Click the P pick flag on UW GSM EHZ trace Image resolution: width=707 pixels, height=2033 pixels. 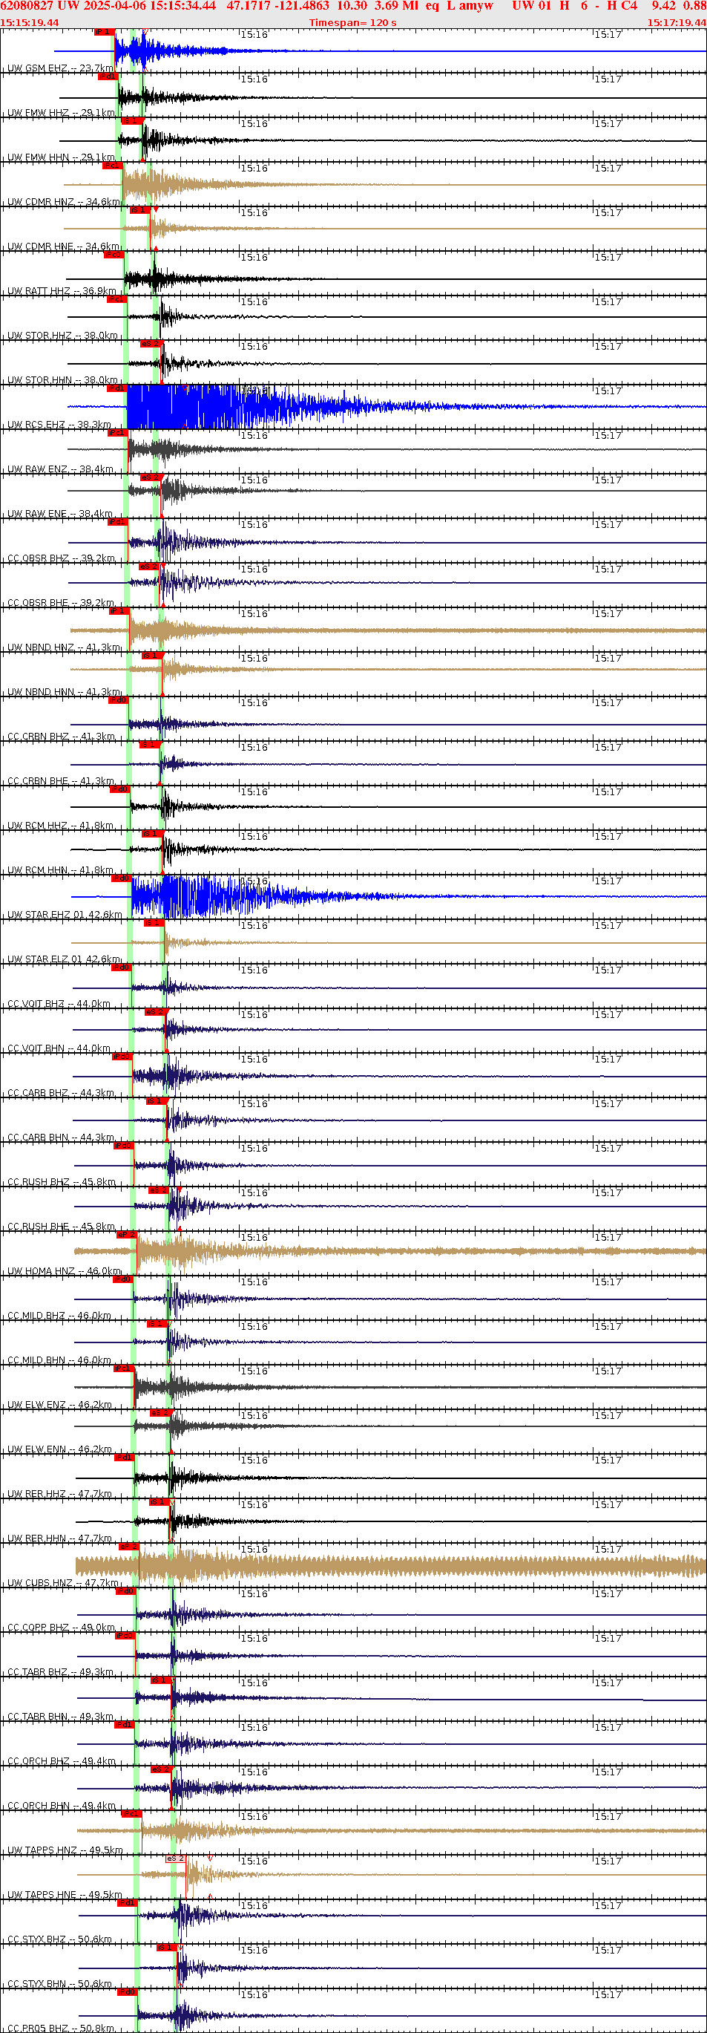[x=104, y=33]
